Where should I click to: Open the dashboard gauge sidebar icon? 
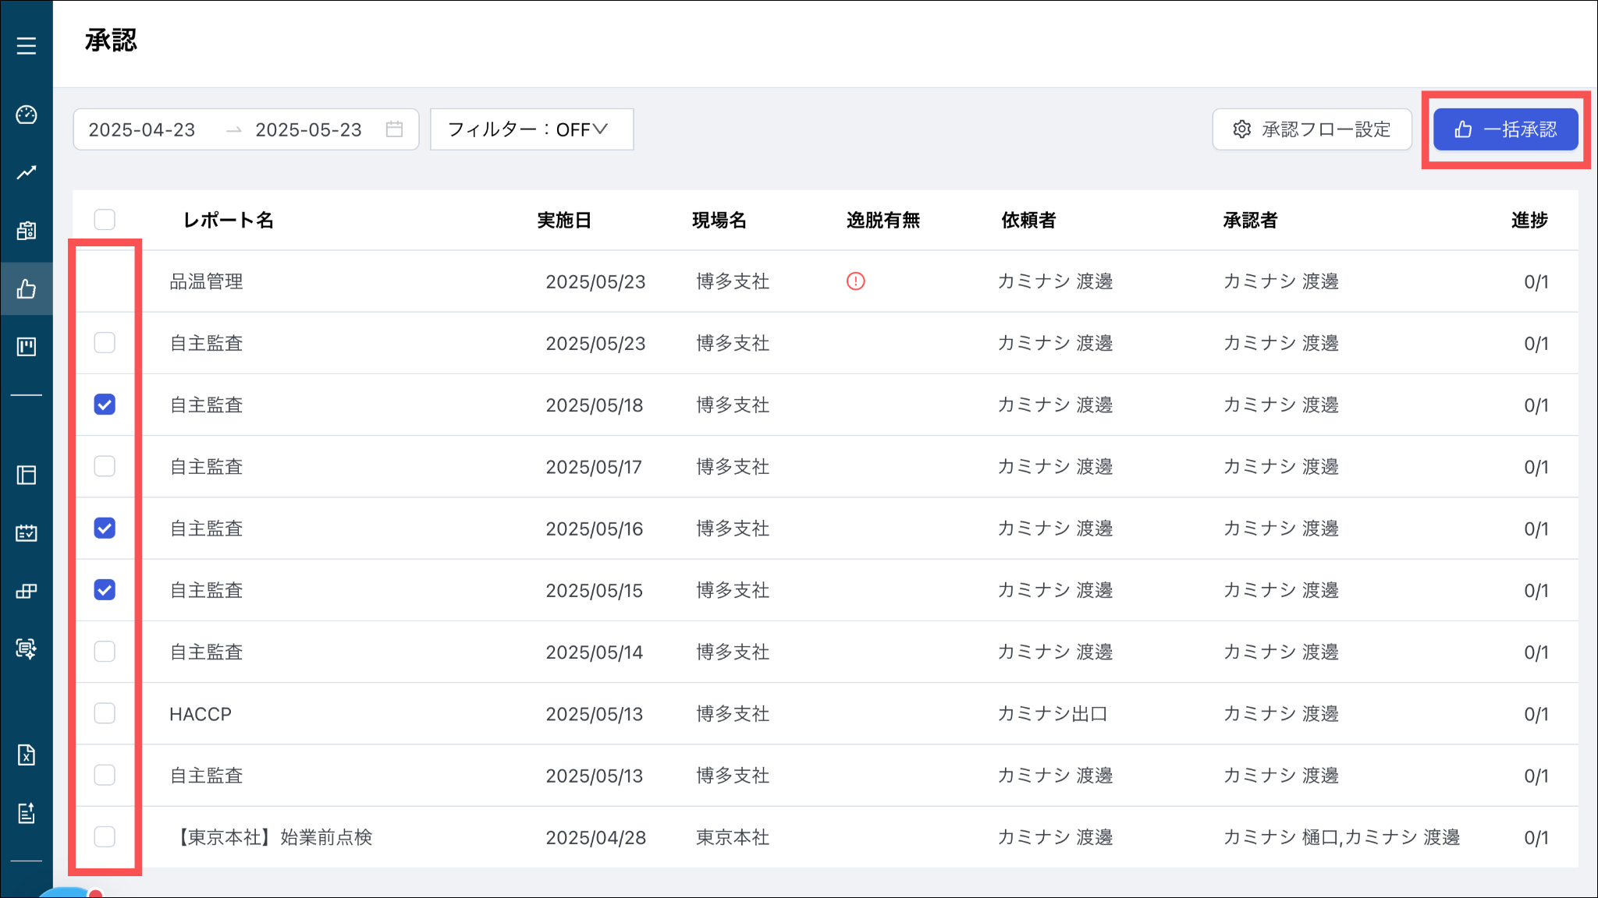(27, 115)
